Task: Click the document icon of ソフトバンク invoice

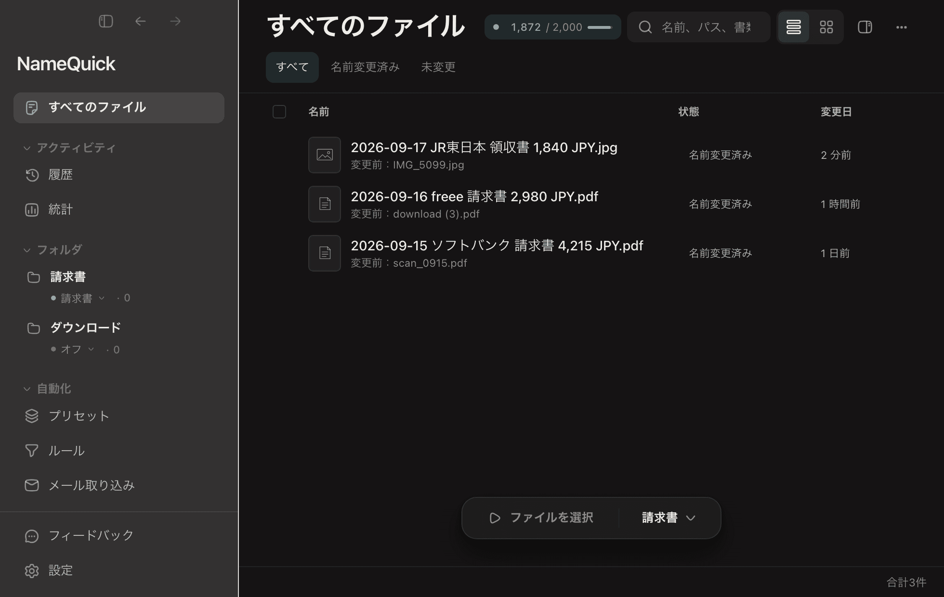Action: [x=325, y=253]
